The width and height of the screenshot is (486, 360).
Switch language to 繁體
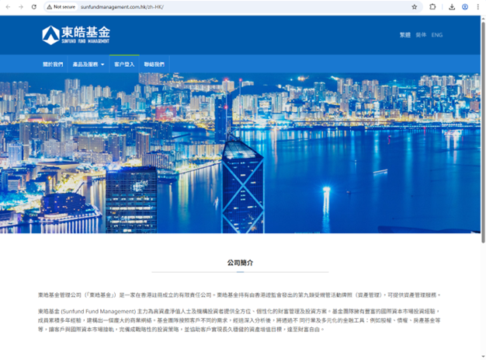click(x=404, y=35)
